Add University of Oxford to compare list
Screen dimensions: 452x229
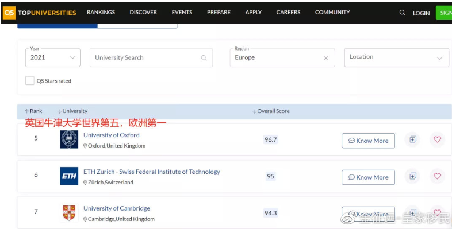click(412, 139)
